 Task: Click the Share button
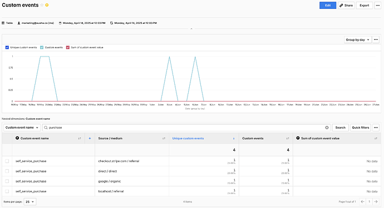(346, 6)
